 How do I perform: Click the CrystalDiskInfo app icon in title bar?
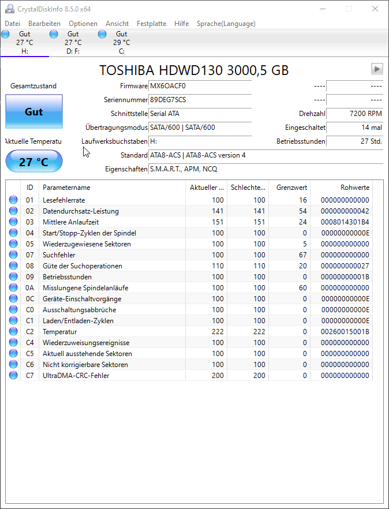point(10,9)
